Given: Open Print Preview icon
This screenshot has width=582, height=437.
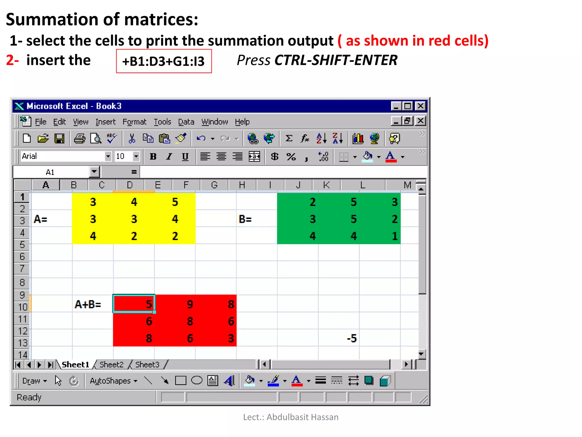Looking at the screenshot, I should (x=96, y=139).
